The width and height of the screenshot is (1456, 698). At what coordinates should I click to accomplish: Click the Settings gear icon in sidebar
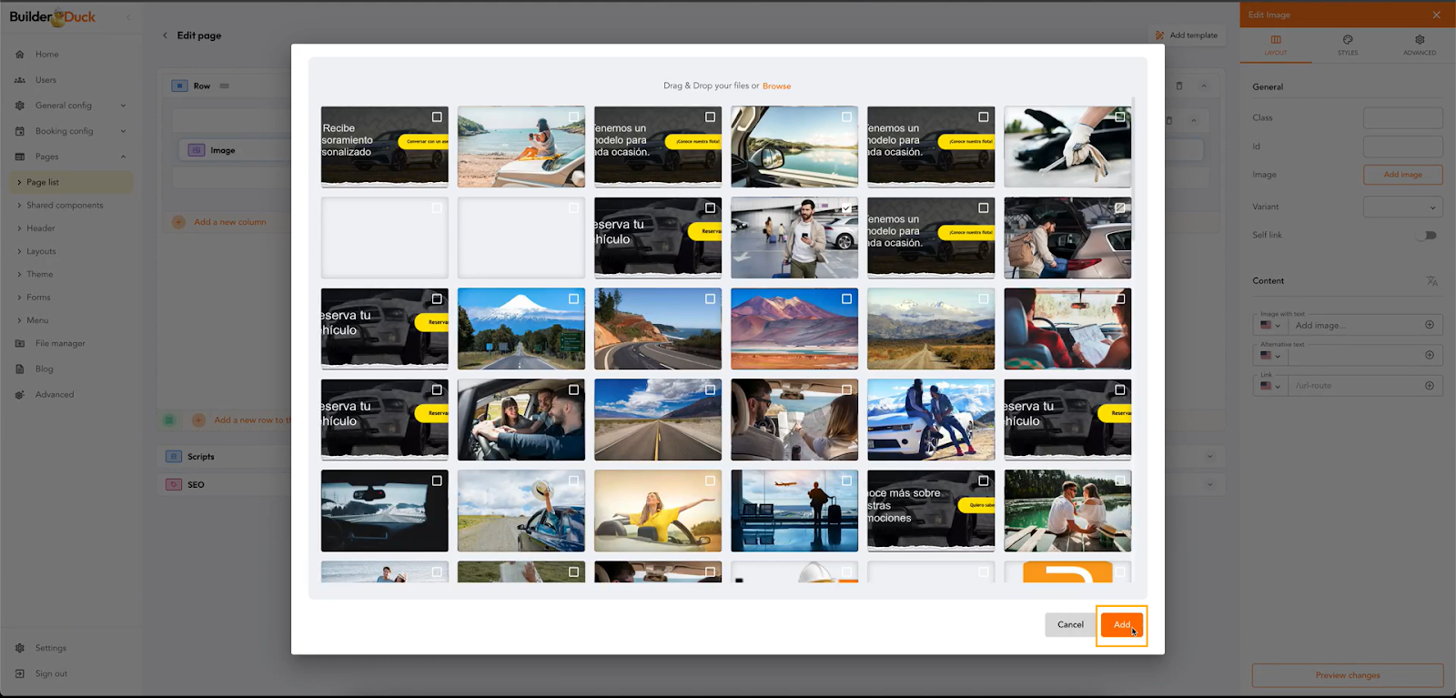click(20, 648)
